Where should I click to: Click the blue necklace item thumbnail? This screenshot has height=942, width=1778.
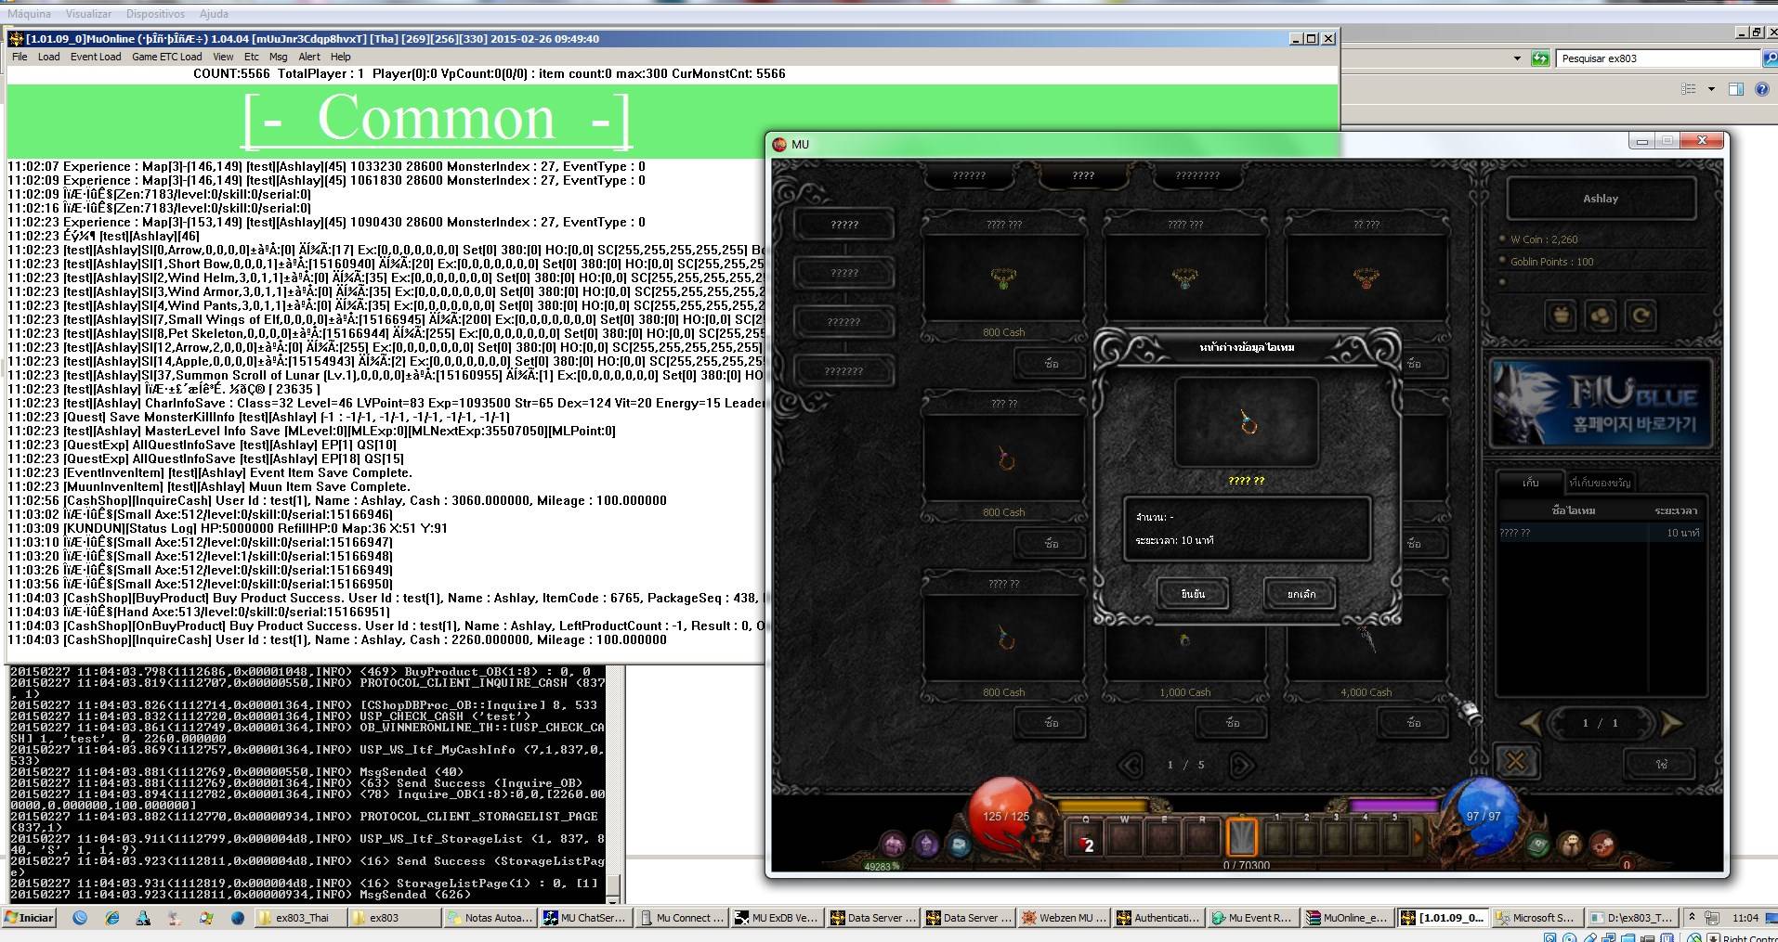[1184, 277]
